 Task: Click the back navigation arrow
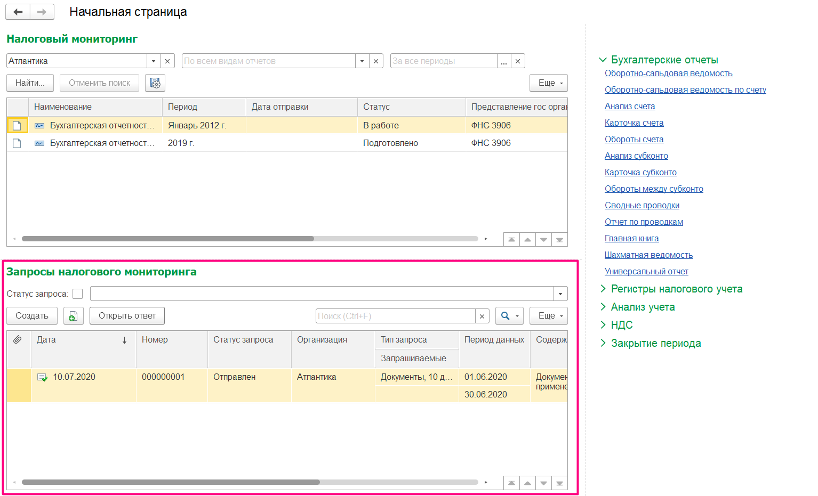(x=18, y=12)
